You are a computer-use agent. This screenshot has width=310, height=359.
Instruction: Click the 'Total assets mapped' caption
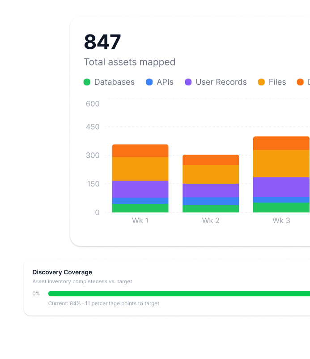pyautogui.click(x=130, y=62)
